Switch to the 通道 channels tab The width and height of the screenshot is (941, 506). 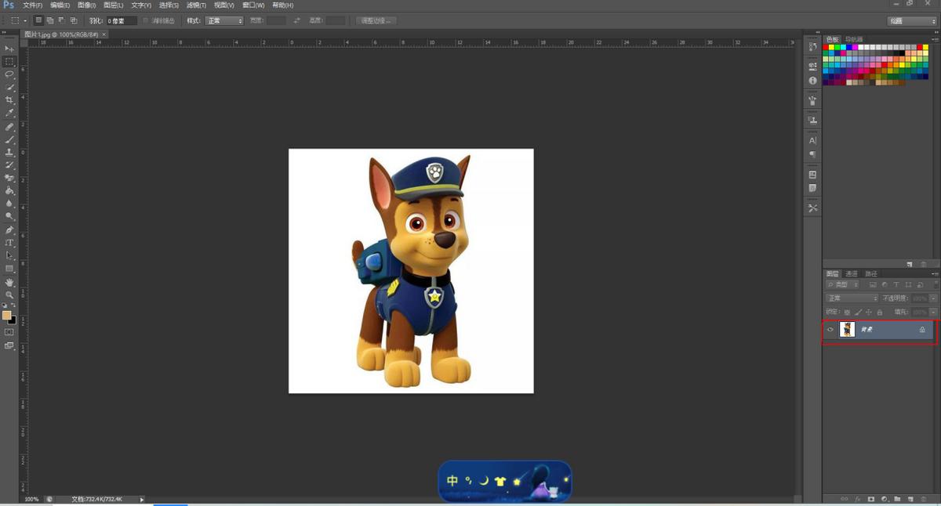(852, 274)
